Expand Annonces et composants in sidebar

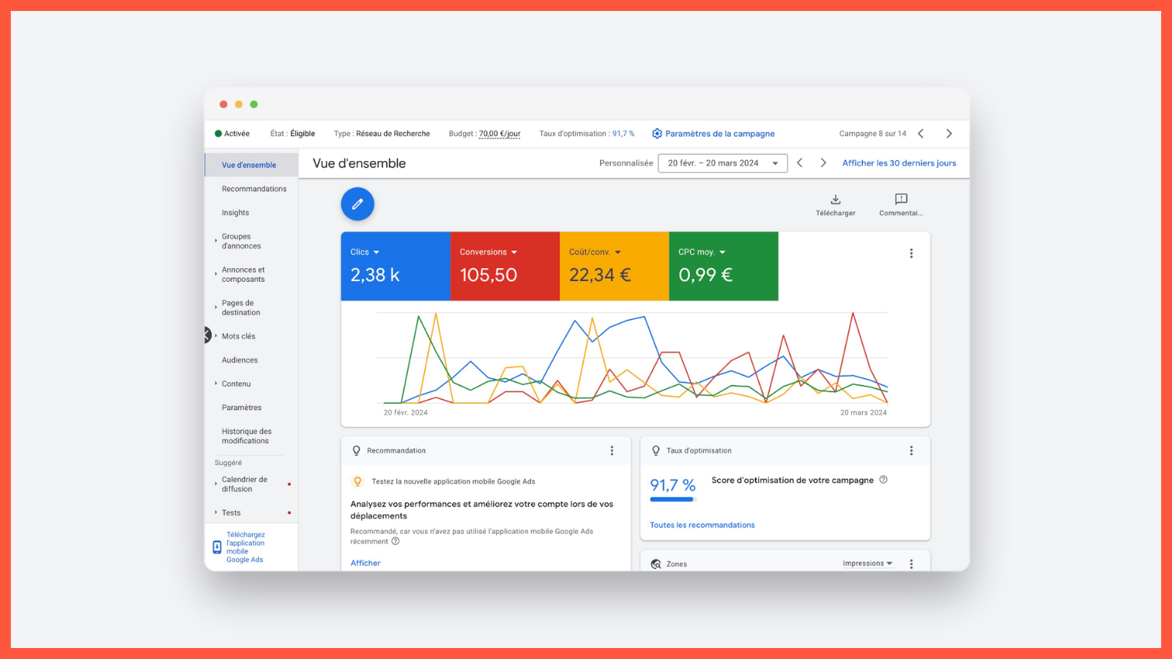click(215, 274)
